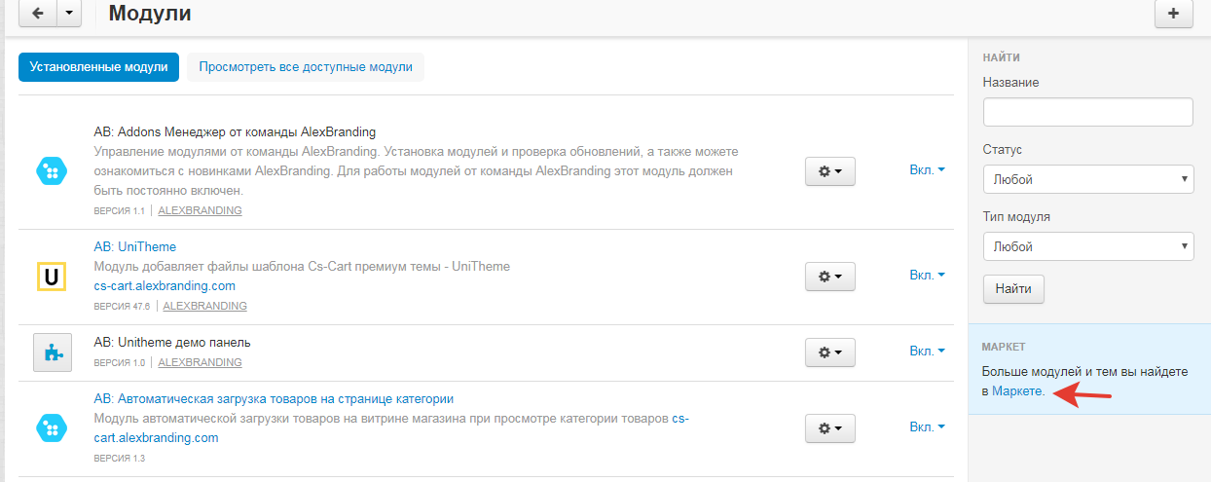
Task: Add a new module with plus button
Action: (x=1173, y=14)
